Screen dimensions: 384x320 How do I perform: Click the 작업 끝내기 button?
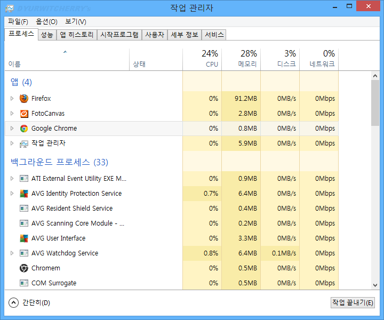353,303
